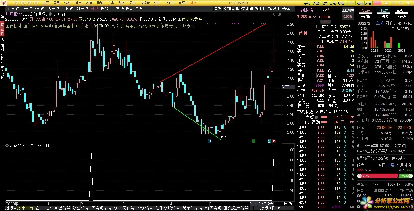Screen dimensions: 414x211
Task: Click the 查股份 button
Action: (401, 10)
